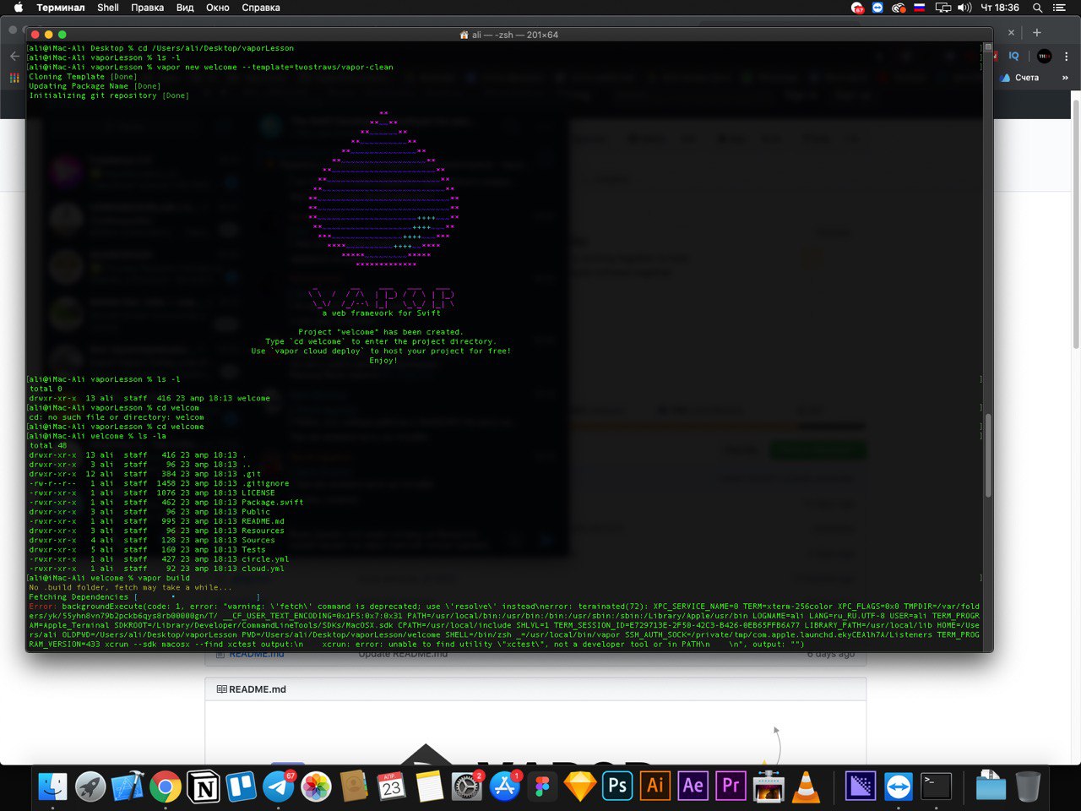This screenshot has width=1081, height=811.
Task: Launch Launchpad rocket icon in Dock
Action: tap(90, 787)
